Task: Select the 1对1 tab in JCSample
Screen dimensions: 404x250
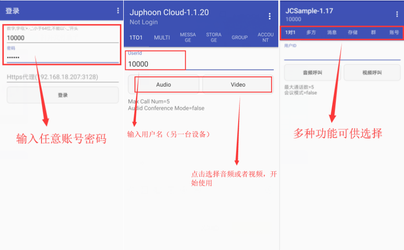Action: (x=290, y=32)
